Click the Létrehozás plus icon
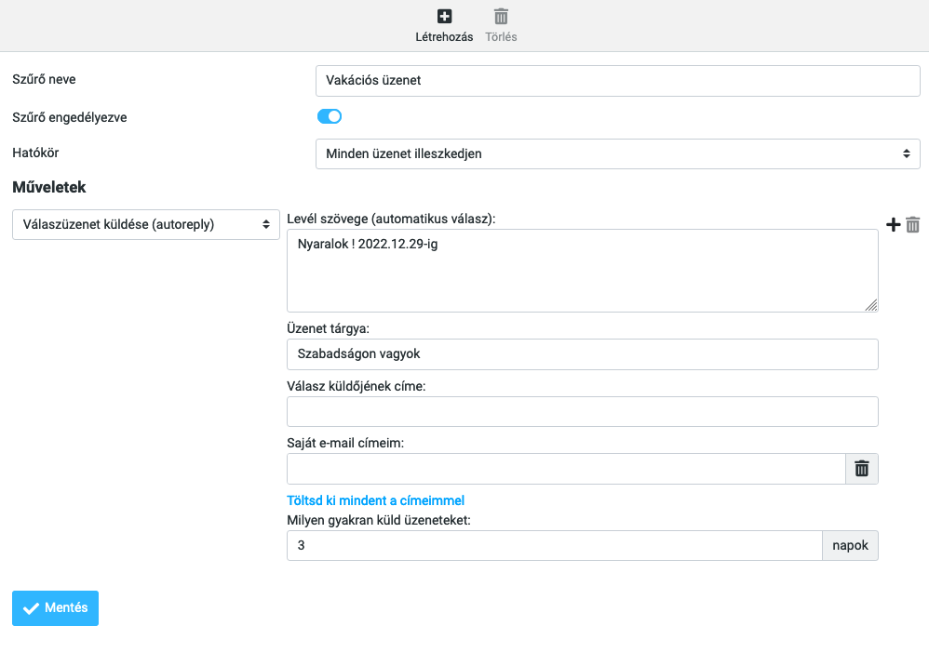 [x=444, y=16]
